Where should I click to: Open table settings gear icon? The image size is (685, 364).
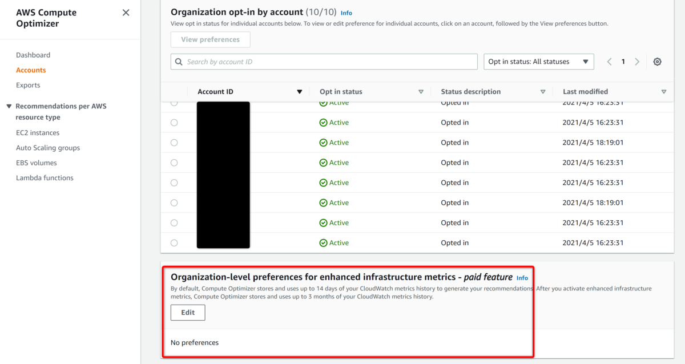[x=657, y=62]
